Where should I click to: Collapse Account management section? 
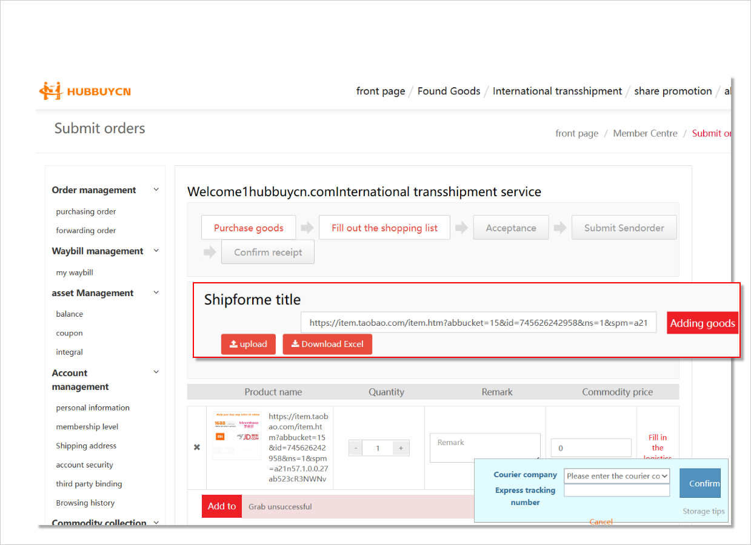[x=156, y=372]
